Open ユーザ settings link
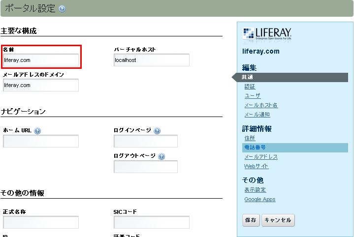The height and width of the screenshot is (237, 354). [253, 96]
